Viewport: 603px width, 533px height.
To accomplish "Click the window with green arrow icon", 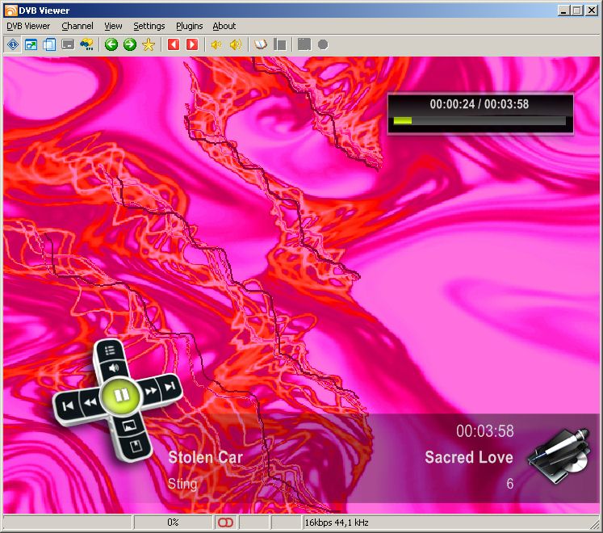I will [31, 44].
